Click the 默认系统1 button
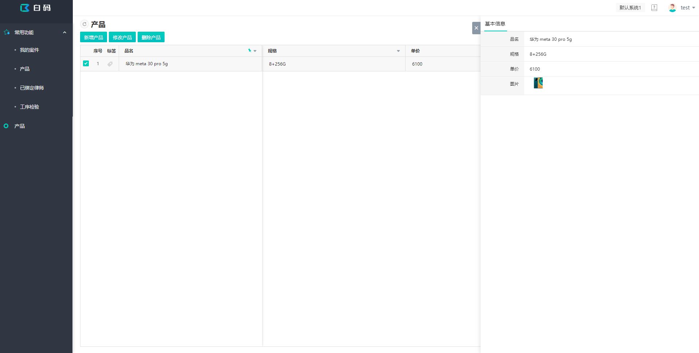The width and height of the screenshot is (699, 353). pos(630,8)
